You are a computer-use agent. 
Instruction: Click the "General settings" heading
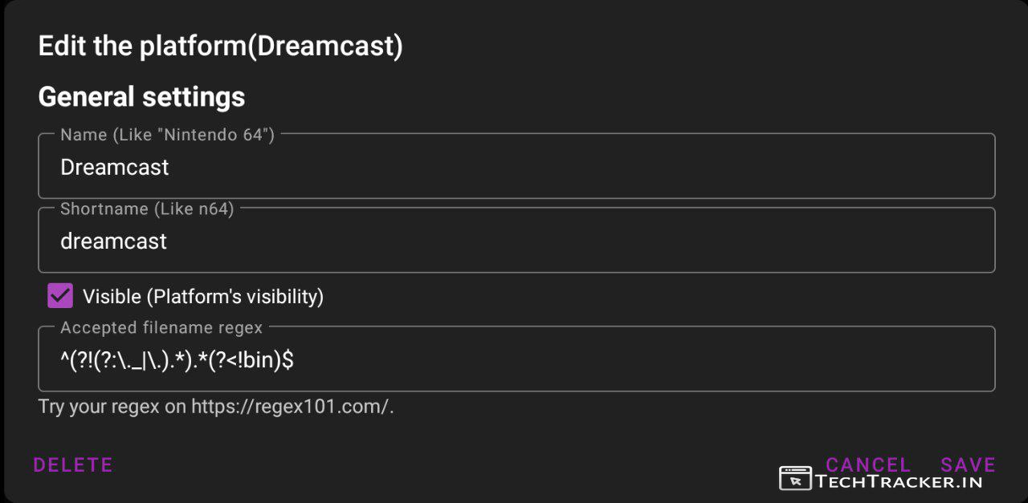[x=141, y=97]
